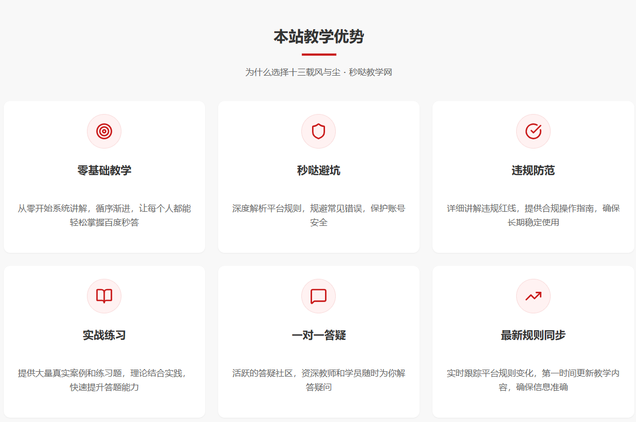The width and height of the screenshot is (636, 422).
Task: Click the subtitle 为什么选择十三载风与尘 · 秒哒教学网
Action: 319,72
